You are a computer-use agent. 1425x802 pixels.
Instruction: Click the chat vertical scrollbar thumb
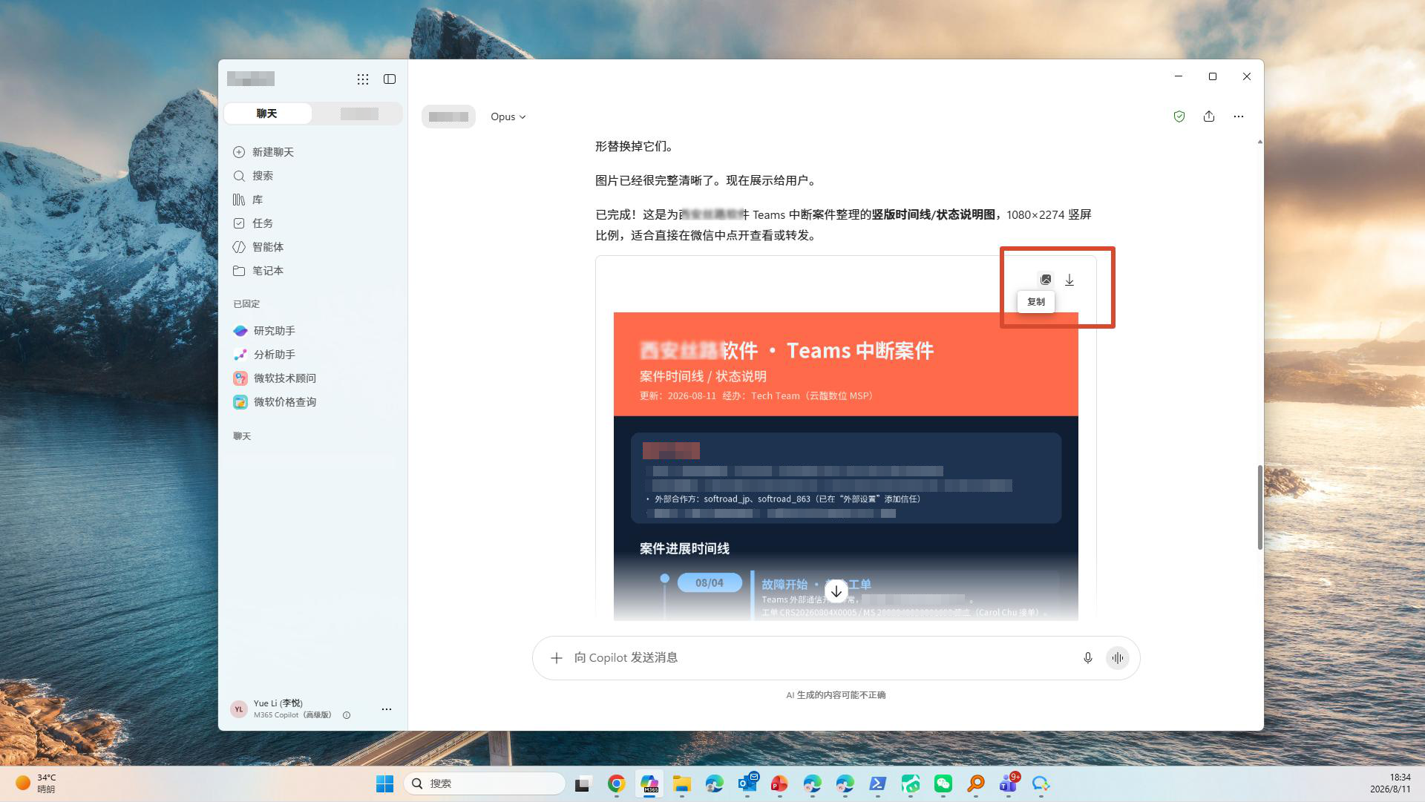(x=1259, y=507)
